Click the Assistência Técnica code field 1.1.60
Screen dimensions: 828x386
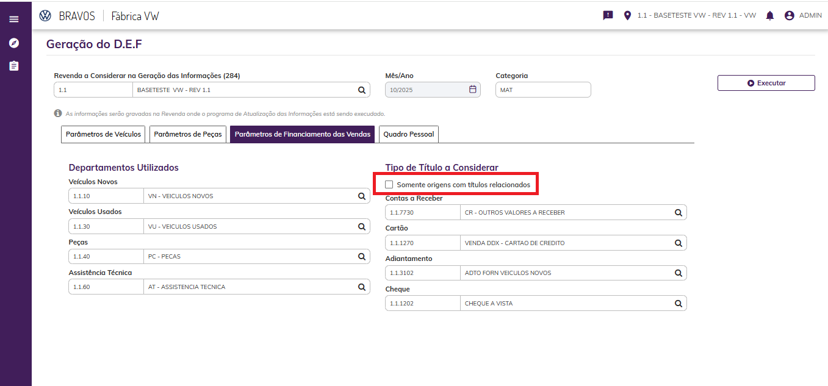click(x=106, y=287)
